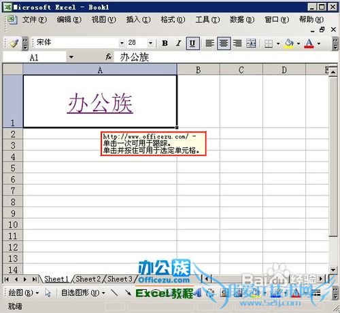Expand Standard toolbar options beside Format Painter
The width and height of the screenshot is (340, 313).
coord(25,43)
